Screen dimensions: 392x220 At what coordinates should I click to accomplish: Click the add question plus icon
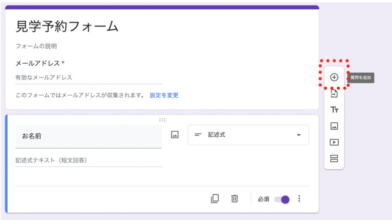[x=334, y=77]
